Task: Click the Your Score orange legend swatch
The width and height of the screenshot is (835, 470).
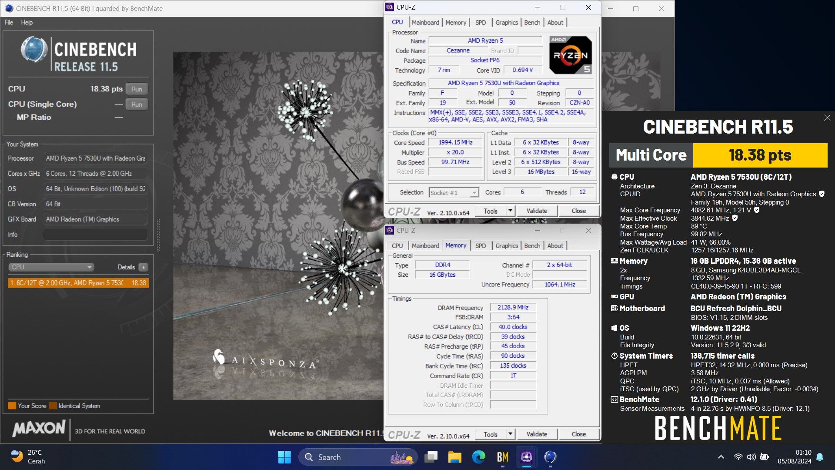Action: (x=12, y=406)
